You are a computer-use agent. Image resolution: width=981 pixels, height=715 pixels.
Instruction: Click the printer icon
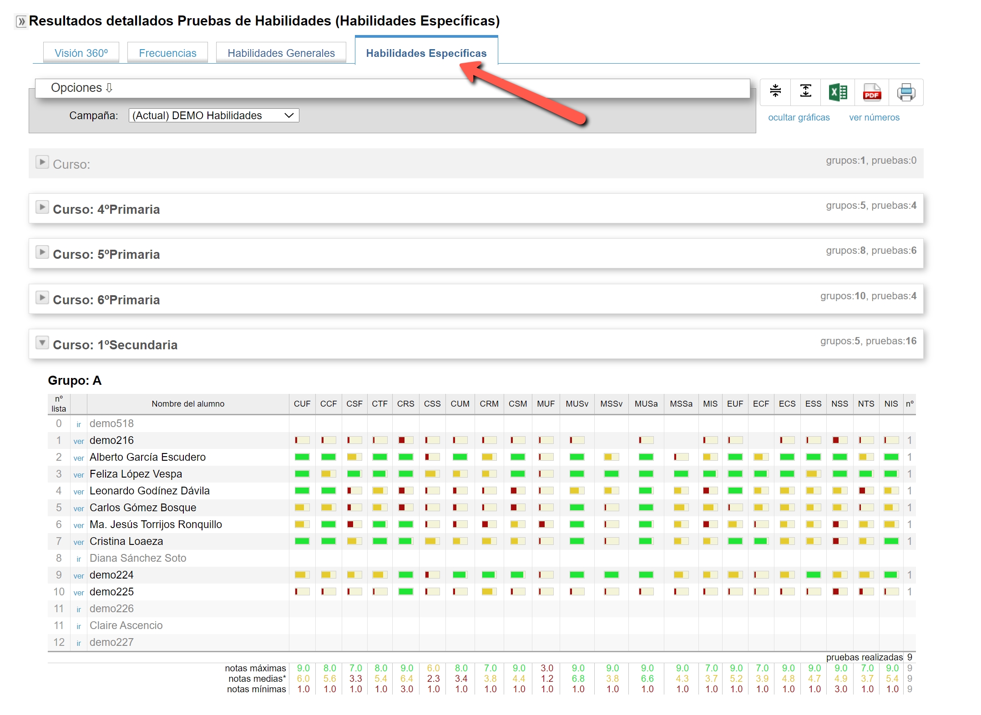point(906,92)
